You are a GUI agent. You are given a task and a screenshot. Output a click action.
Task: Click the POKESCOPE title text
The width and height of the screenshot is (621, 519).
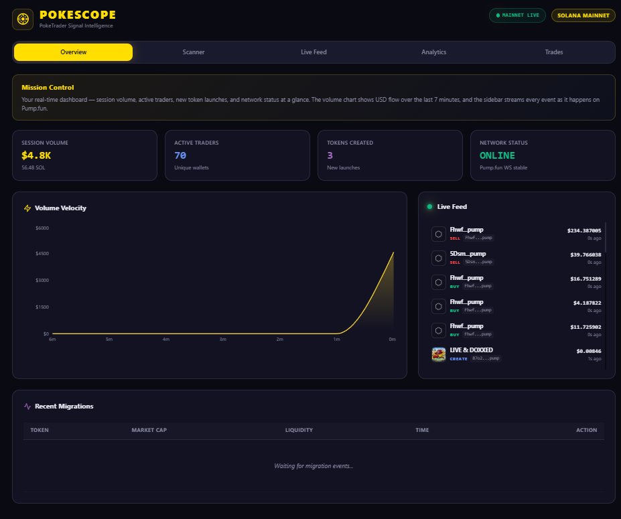[78, 15]
